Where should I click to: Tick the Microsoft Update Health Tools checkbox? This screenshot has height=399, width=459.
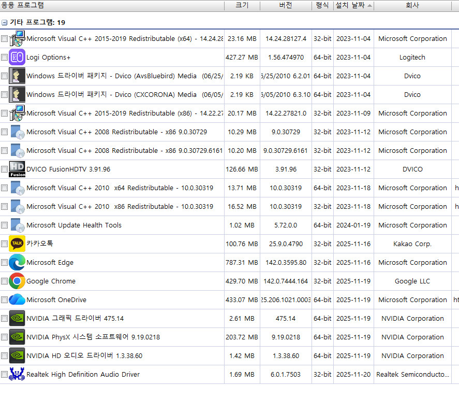(5, 225)
